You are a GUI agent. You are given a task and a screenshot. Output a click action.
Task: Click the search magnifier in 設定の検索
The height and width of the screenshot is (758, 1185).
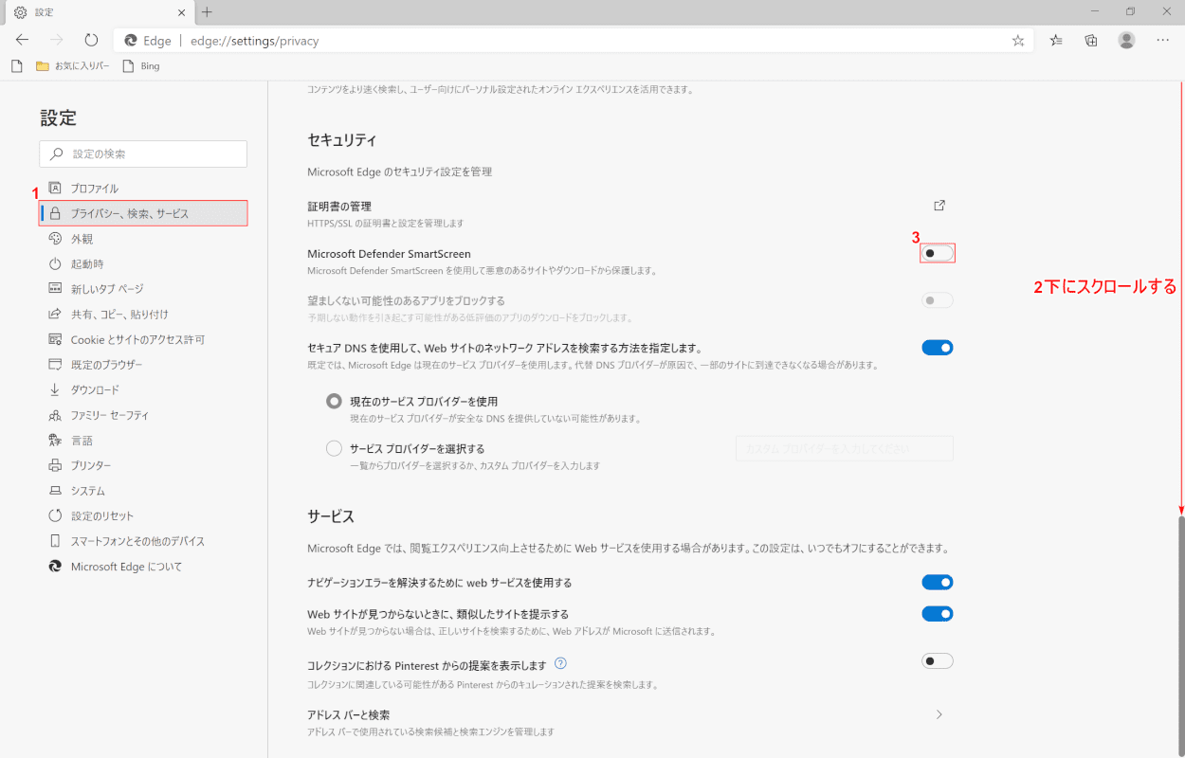(57, 153)
